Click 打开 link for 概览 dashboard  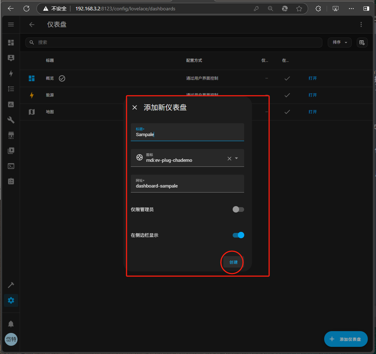312,78
